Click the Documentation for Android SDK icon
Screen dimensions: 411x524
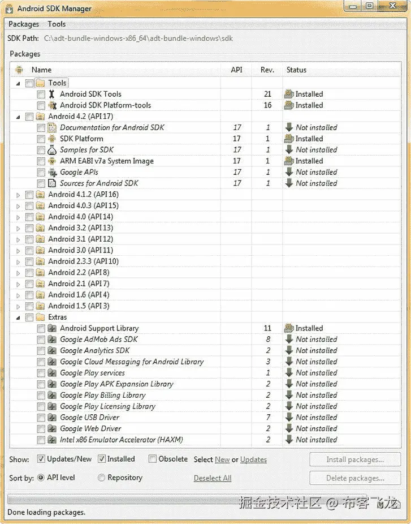coord(52,127)
